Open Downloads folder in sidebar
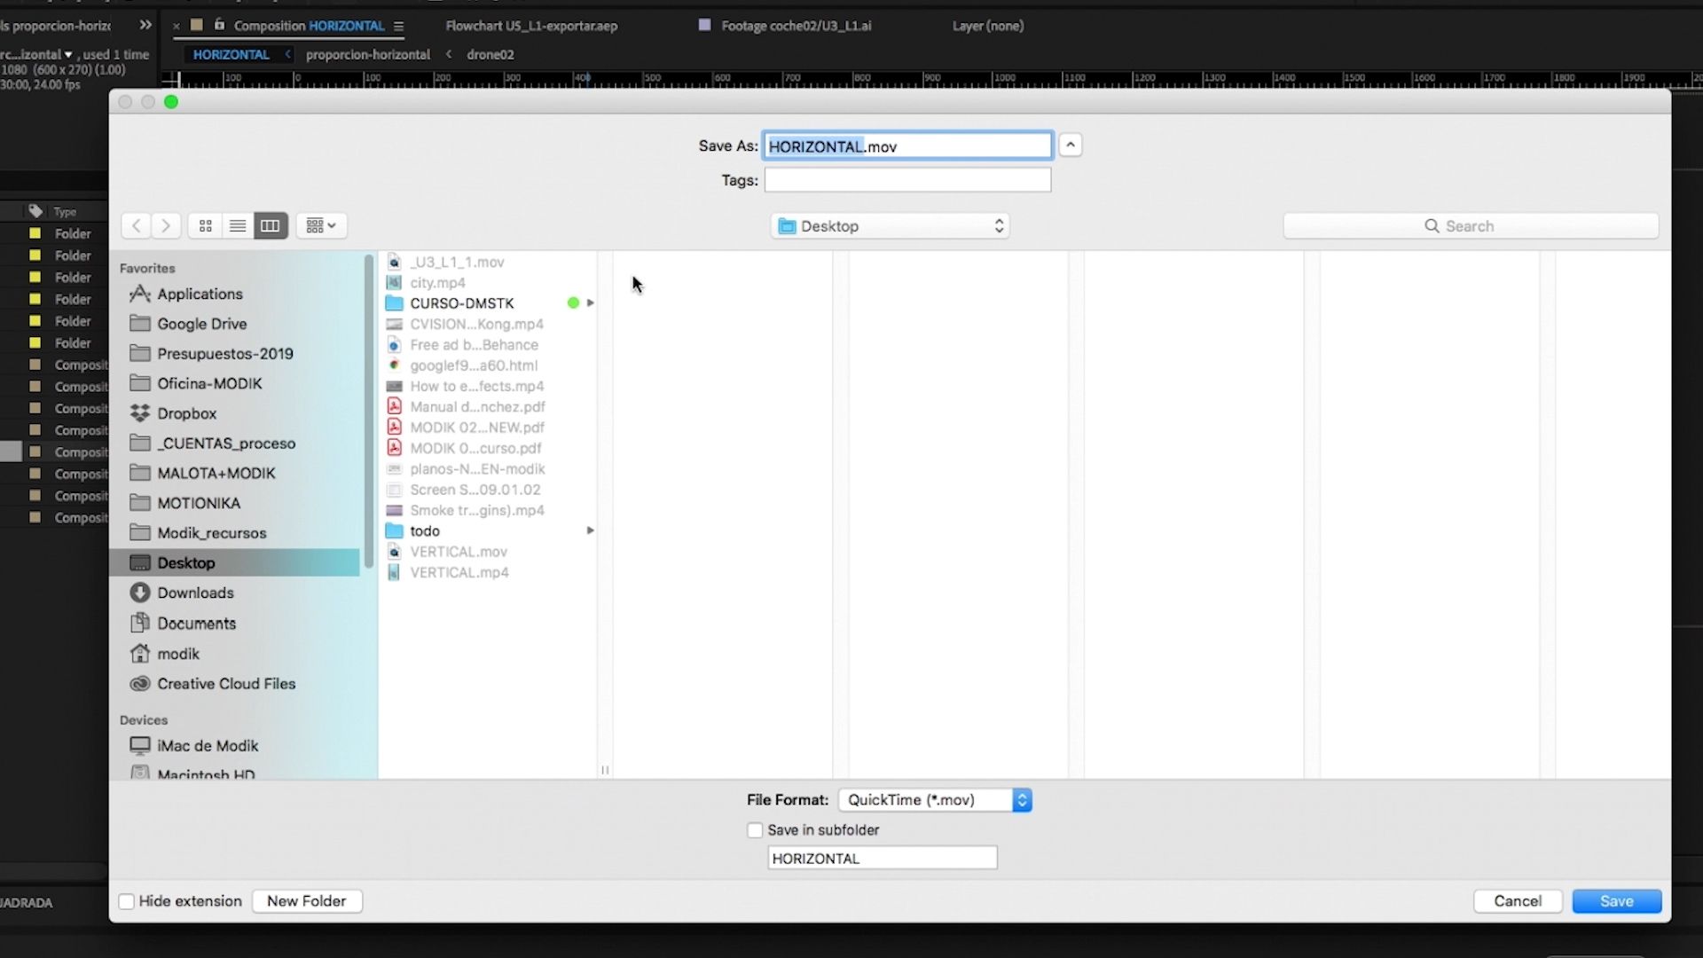1703x958 pixels. [195, 593]
